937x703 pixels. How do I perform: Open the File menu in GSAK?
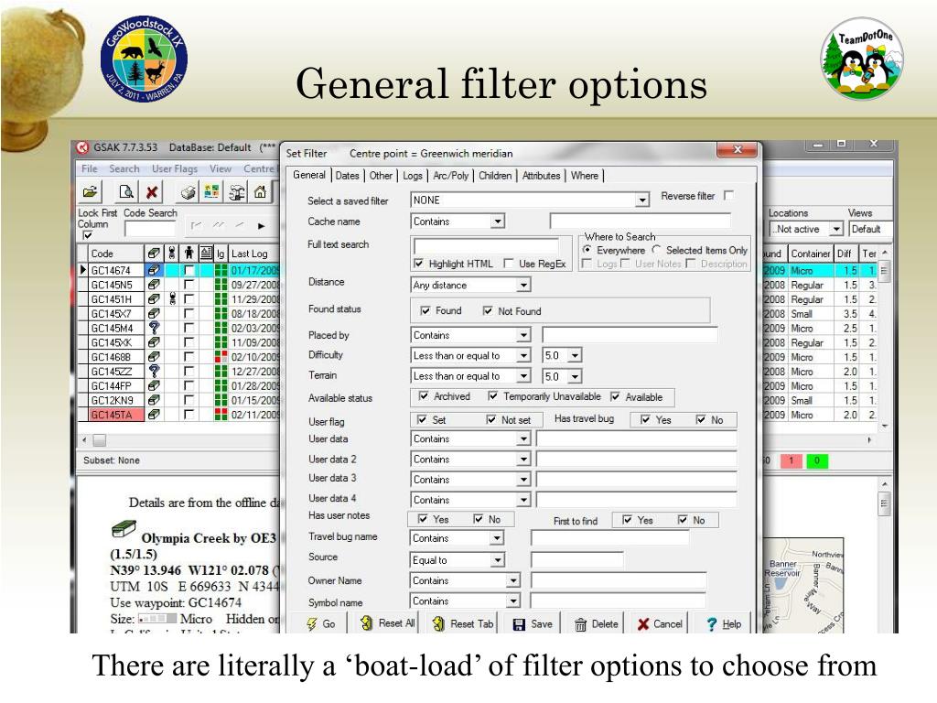point(89,169)
